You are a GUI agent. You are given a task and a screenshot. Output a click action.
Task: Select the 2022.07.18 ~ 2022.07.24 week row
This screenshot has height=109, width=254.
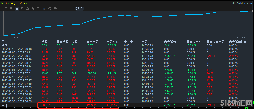tap(126, 77)
